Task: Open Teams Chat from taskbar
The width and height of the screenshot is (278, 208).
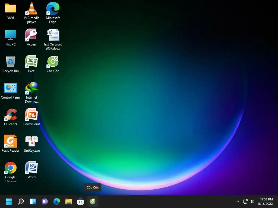Action: [x=45, y=201]
